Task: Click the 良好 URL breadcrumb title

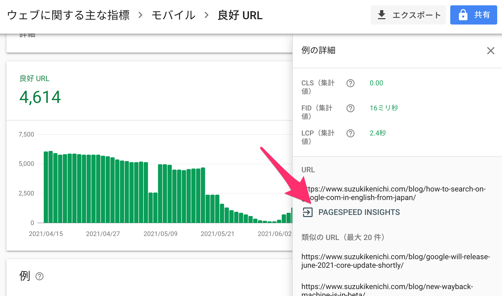Action: pos(240,15)
